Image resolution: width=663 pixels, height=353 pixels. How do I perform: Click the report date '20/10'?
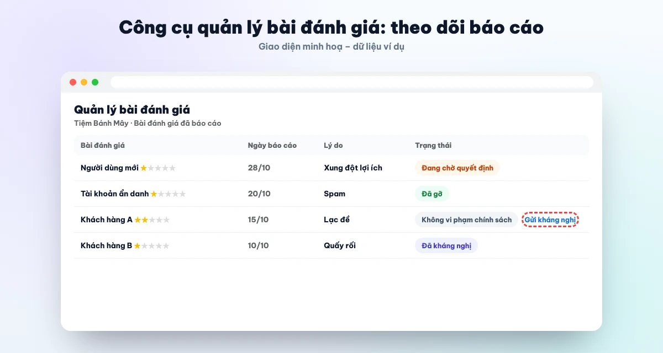click(259, 194)
